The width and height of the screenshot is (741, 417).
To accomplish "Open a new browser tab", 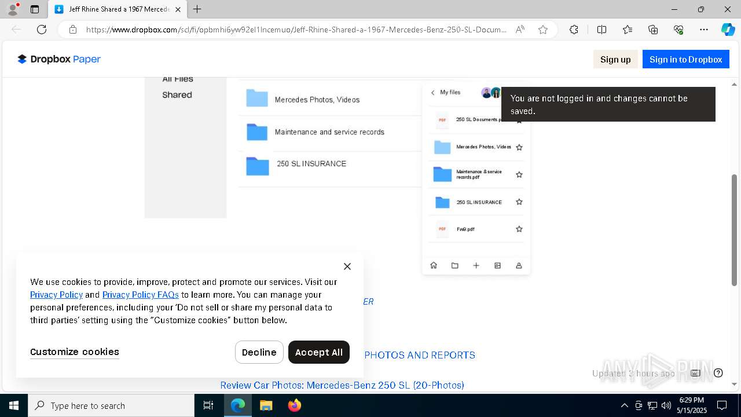I will click(197, 9).
